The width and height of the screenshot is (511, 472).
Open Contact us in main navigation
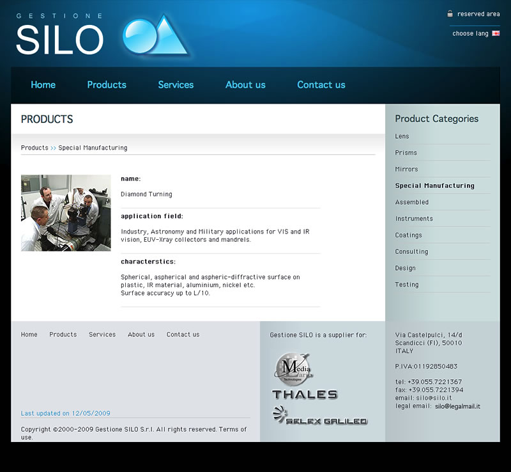coord(321,85)
